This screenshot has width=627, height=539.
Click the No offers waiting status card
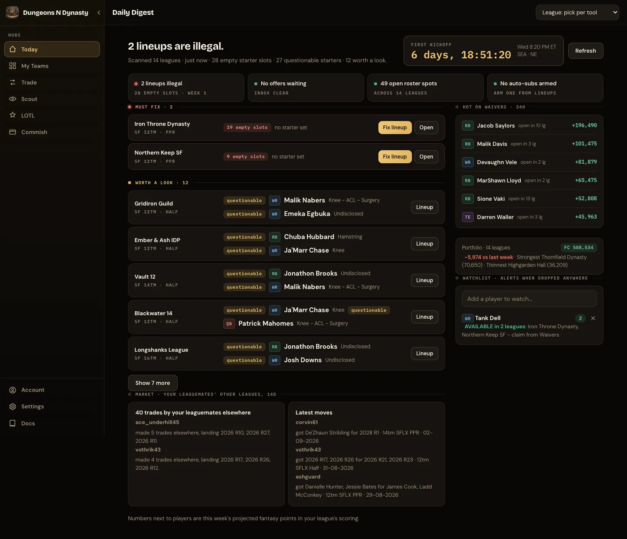coord(306,88)
